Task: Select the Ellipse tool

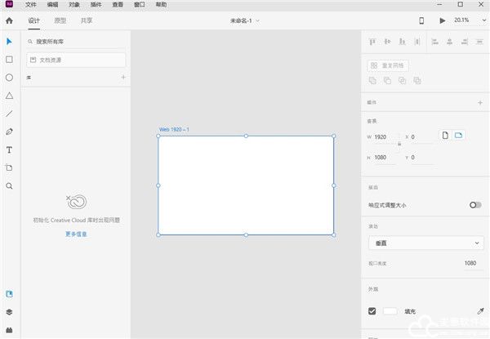Action: tap(9, 78)
